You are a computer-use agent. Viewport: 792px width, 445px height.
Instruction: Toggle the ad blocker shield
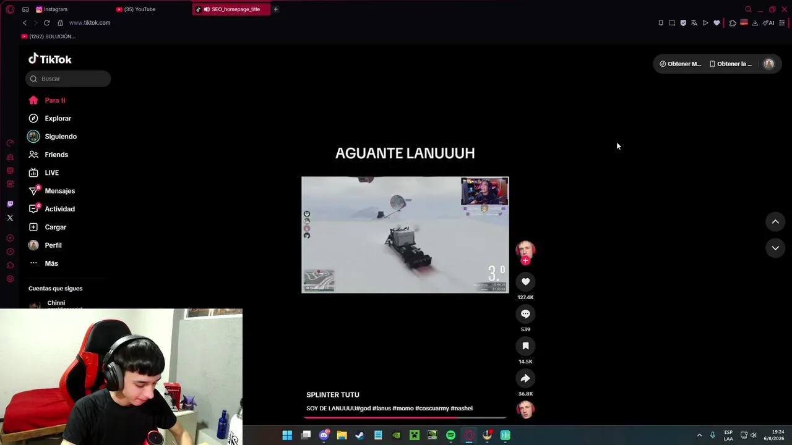tap(683, 23)
